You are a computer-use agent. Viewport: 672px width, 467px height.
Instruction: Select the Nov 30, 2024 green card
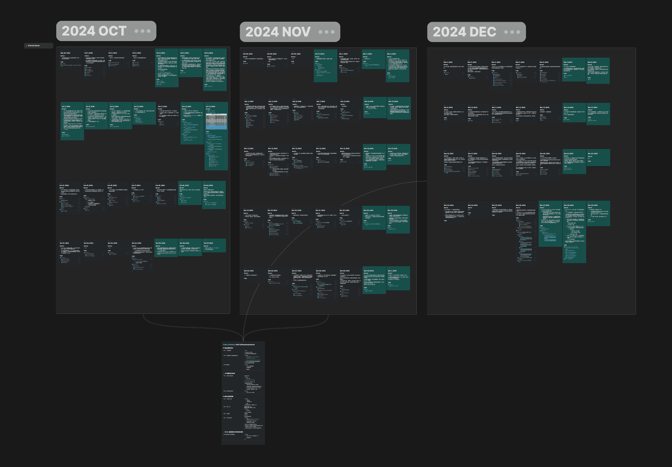375,280
